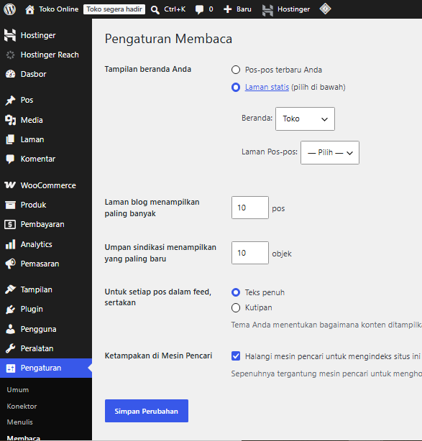Click the WooCommerce logo icon
Image resolution: width=422 pixels, height=441 pixels.
coord(10,185)
